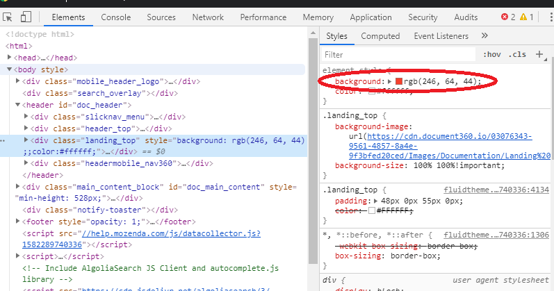This screenshot has width=554, height=291.
Task: Select the Styles sub-tab
Action: [x=336, y=36]
